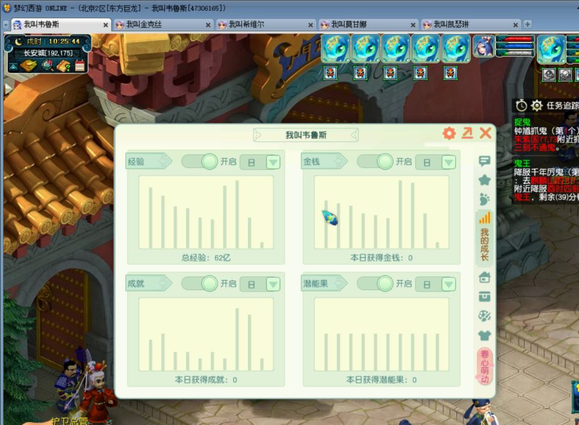579x425 pixels.
Task: Open the 经验 period dropdown showing 日
Action: click(x=261, y=162)
